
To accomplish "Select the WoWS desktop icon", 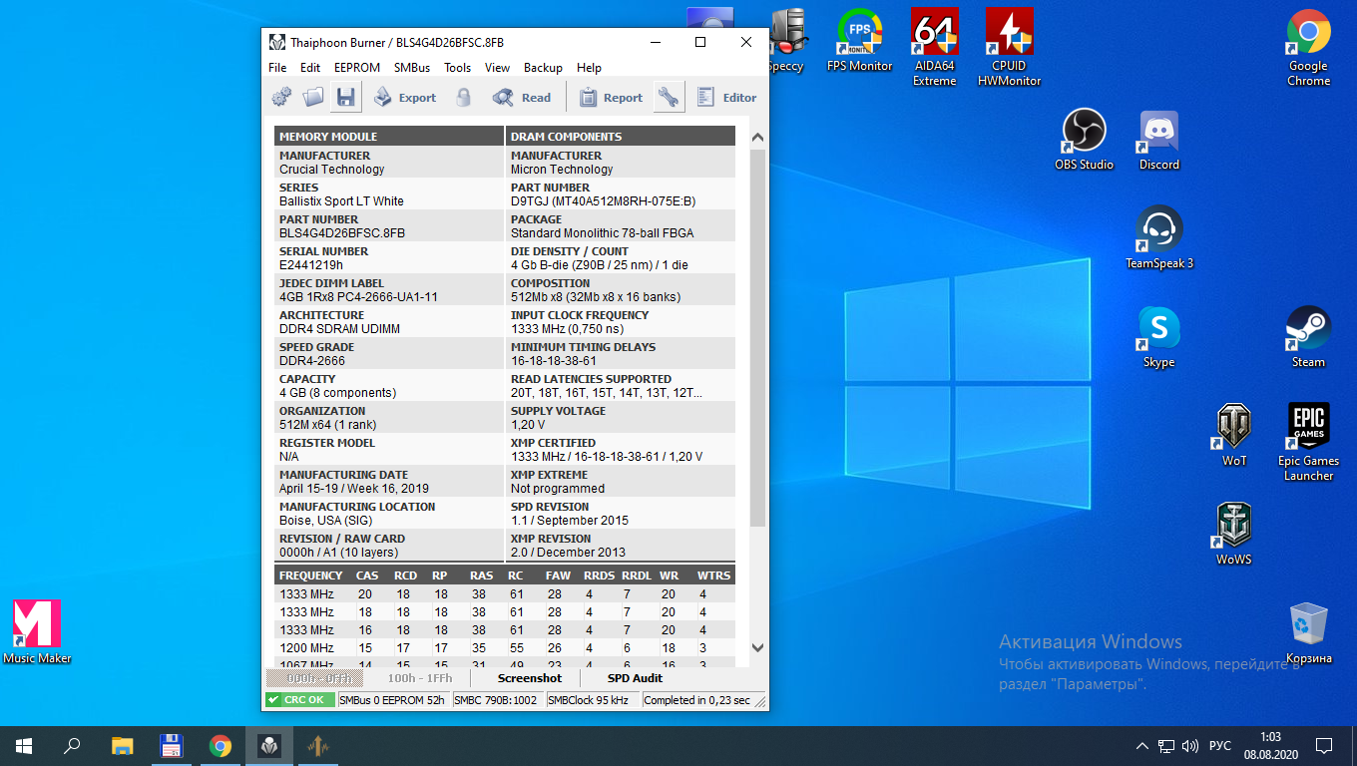I will (x=1234, y=534).
